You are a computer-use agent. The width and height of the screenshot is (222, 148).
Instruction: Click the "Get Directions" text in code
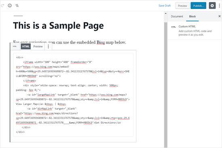tap(105, 123)
